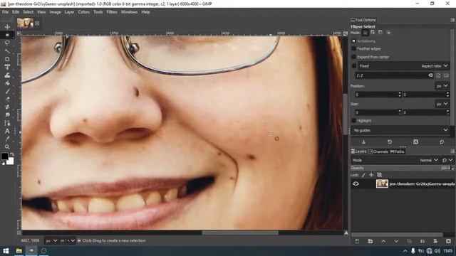Open the Fixed Aspect ratio dropdown
Viewport: 456px width, 256px height.
tap(403, 66)
